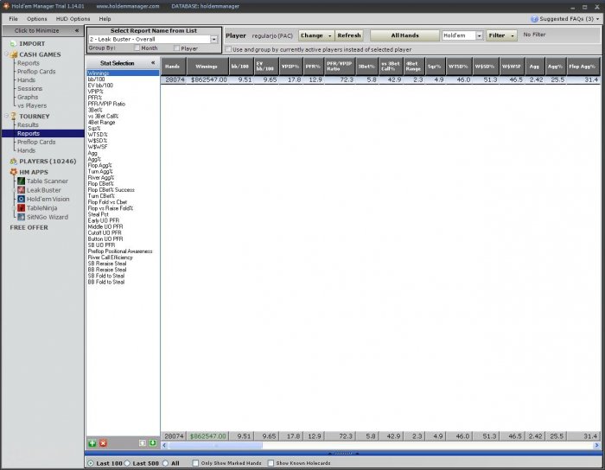Viewport: 605px width, 470px height.
Task: Toggle Group By Month checkbox
Action: click(x=137, y=48)
